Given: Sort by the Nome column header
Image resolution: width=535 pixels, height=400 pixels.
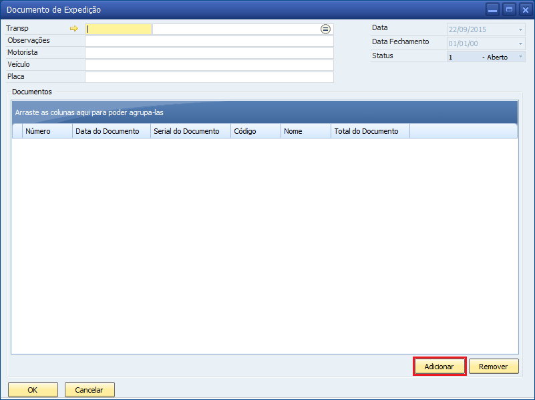Looking at the screenshot, I should (x=306, y=131).
